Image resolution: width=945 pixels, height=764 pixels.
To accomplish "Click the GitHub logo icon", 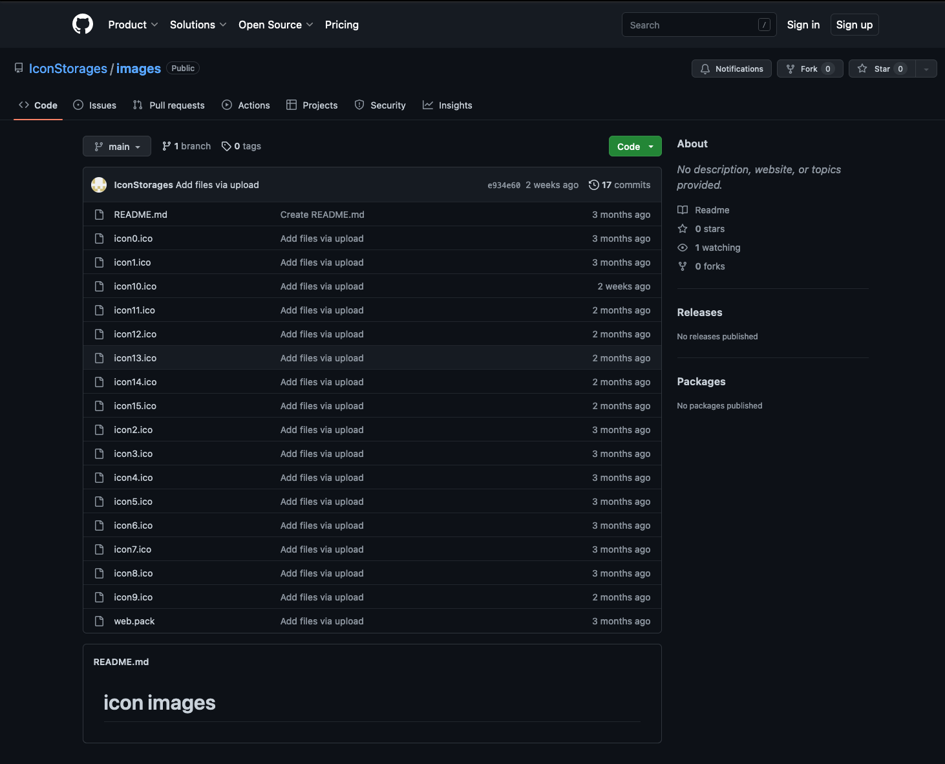I will point(82,24).
